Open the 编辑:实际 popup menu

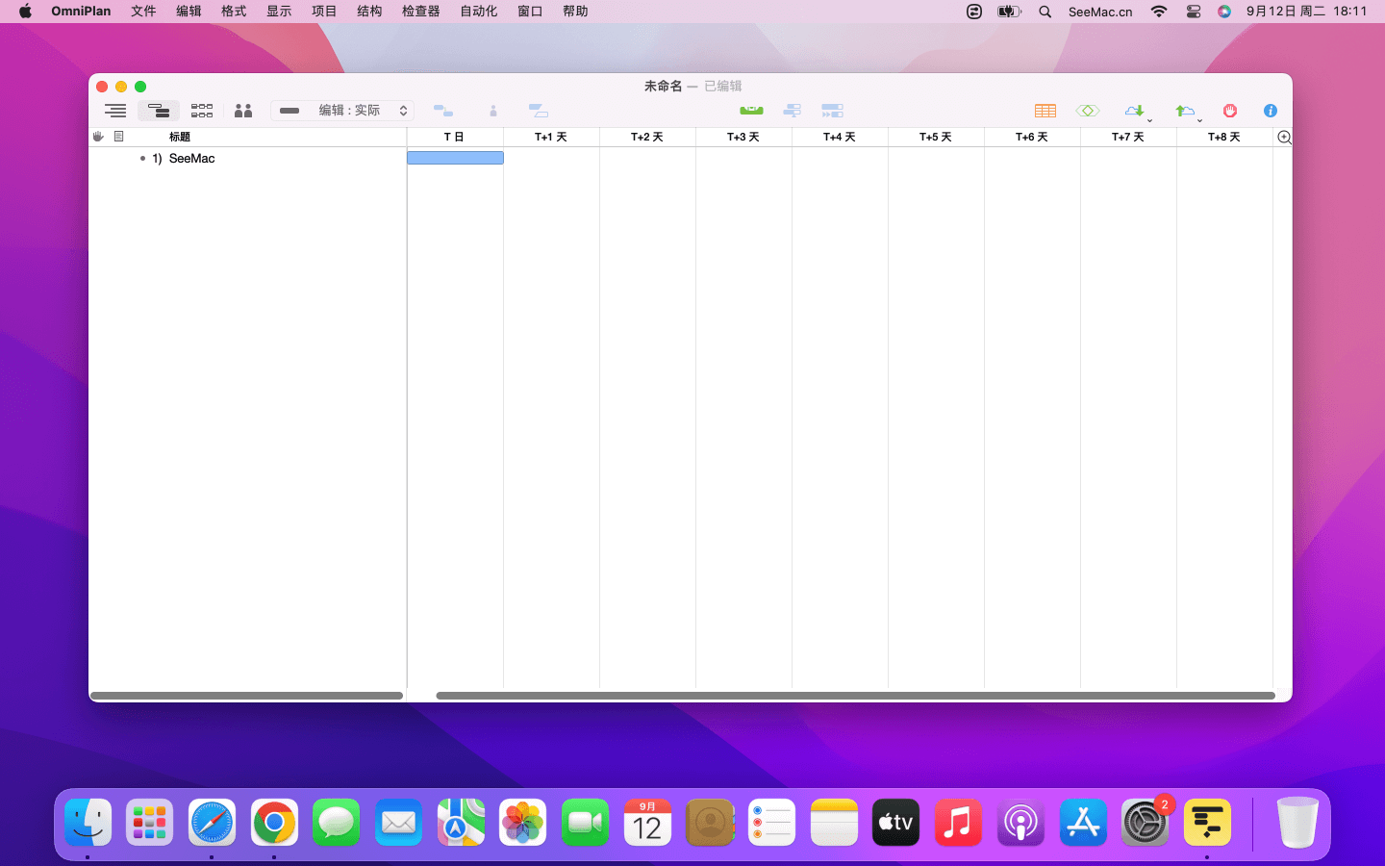click(x=342, y=111)
